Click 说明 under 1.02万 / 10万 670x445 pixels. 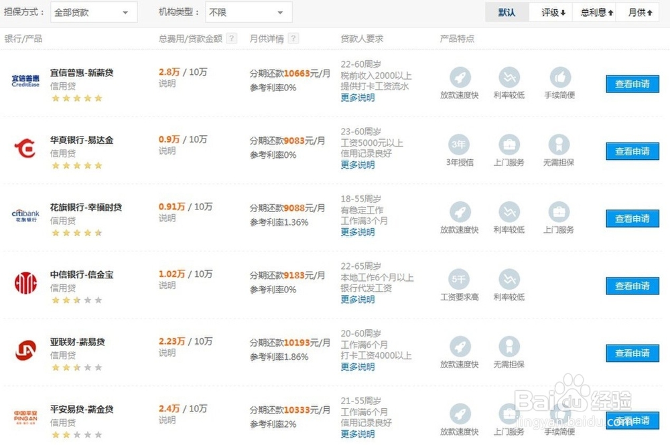click(167, 286)
